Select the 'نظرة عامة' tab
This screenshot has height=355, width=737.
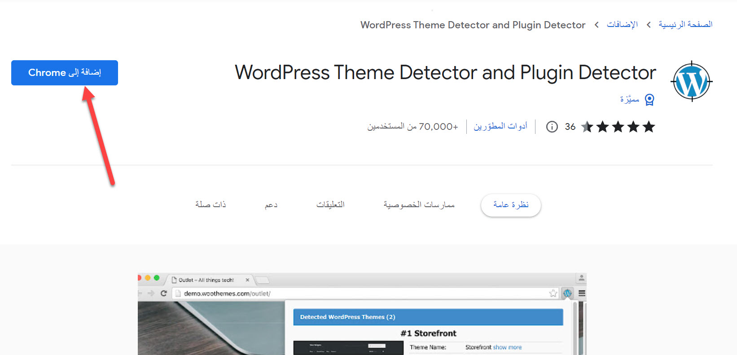click(511, 205)
